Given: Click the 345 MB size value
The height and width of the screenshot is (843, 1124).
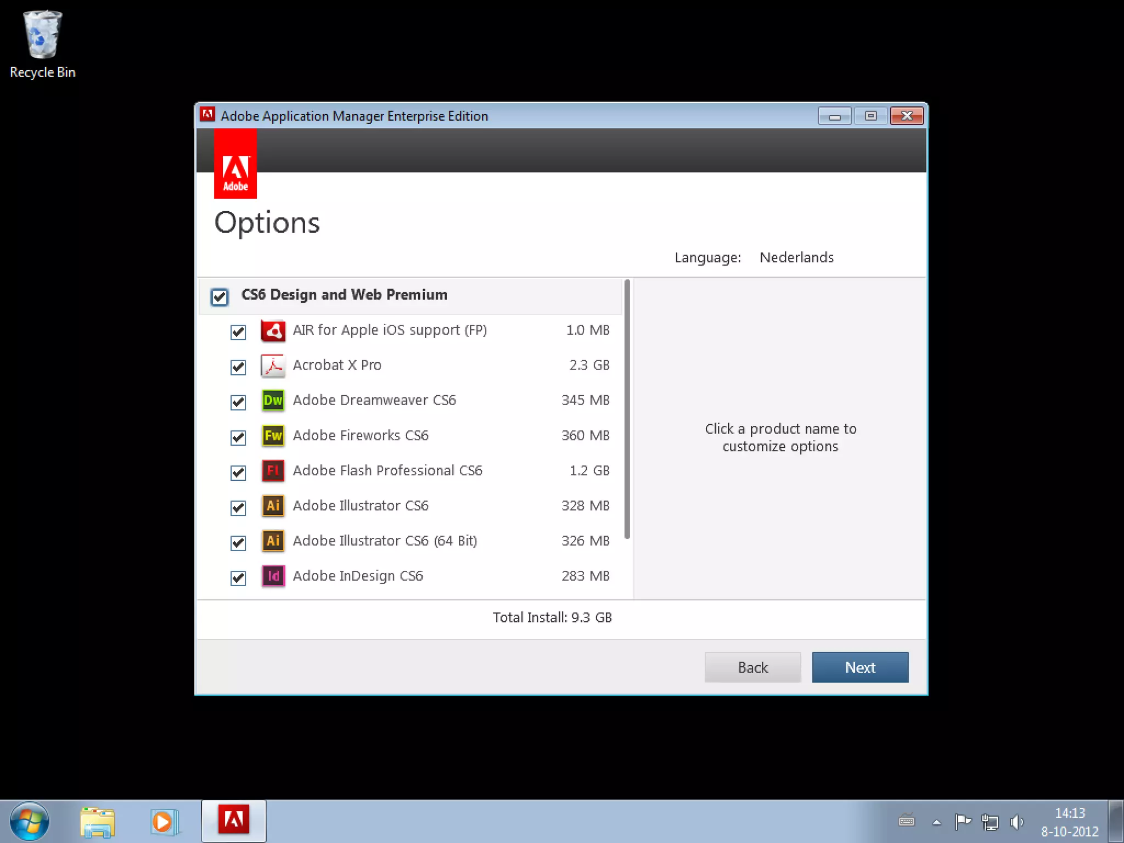Looking at the screenshot, I should [586, 400].
